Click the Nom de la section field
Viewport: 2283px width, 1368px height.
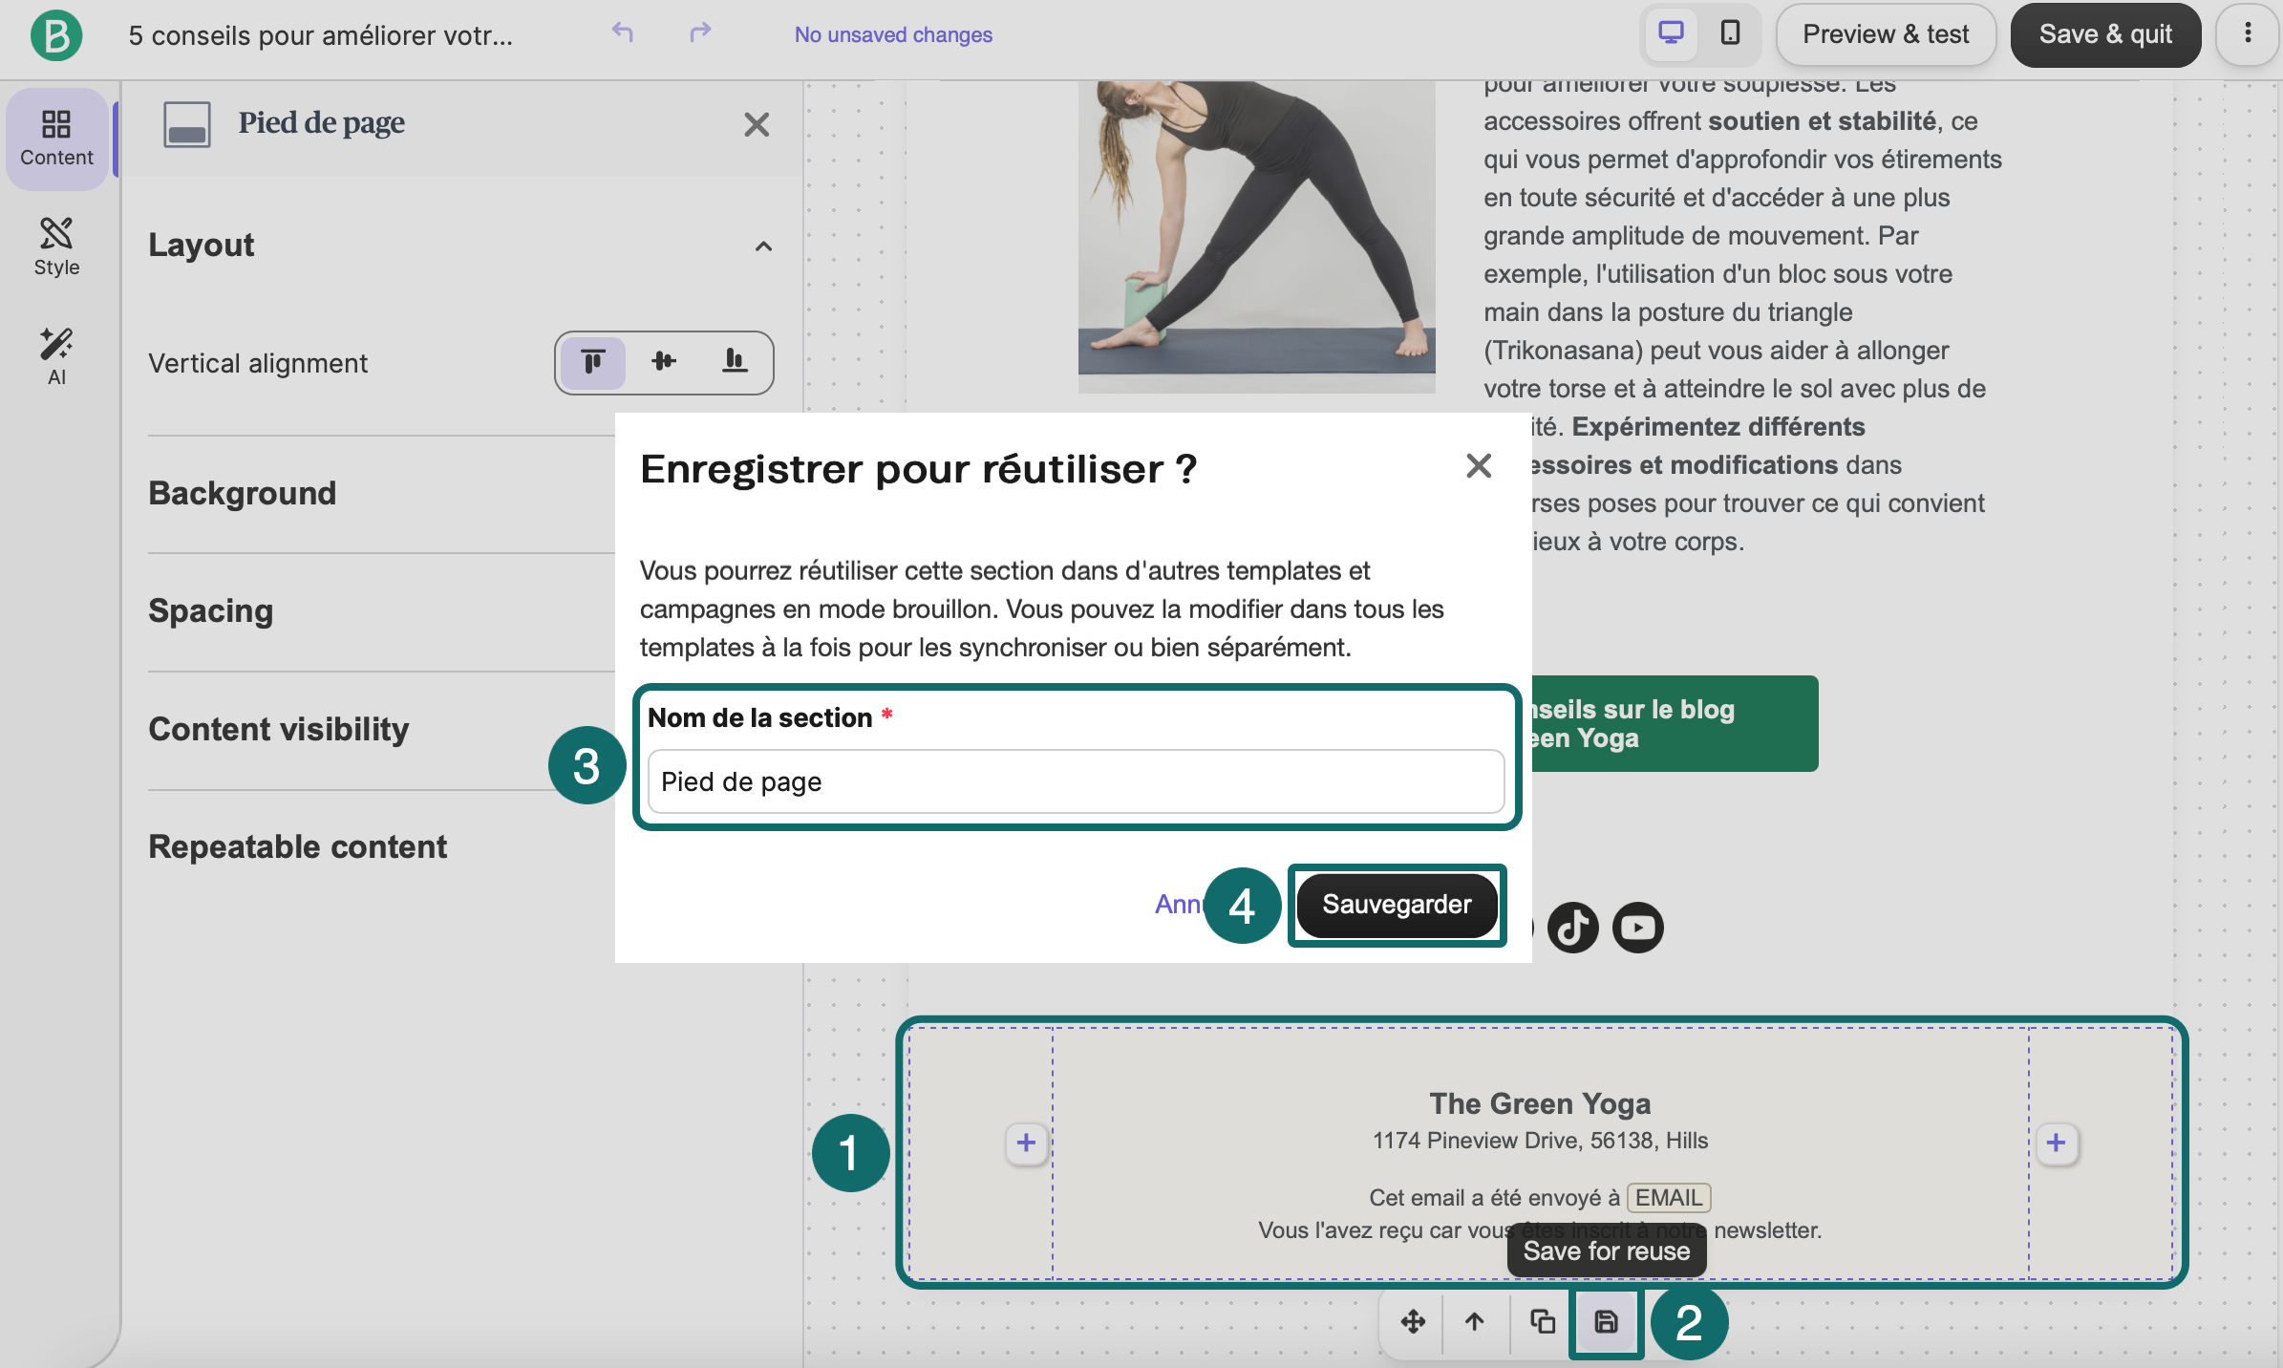click(1076, 781)
